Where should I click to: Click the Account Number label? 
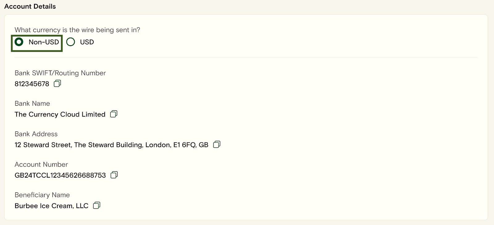click(x=41, y=164)
